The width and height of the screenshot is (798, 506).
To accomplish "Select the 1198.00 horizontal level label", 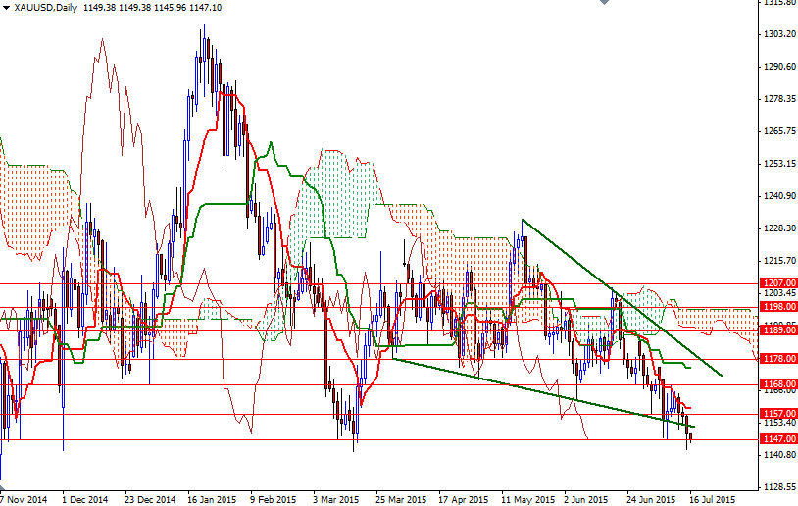I will [x=777, y=306].
